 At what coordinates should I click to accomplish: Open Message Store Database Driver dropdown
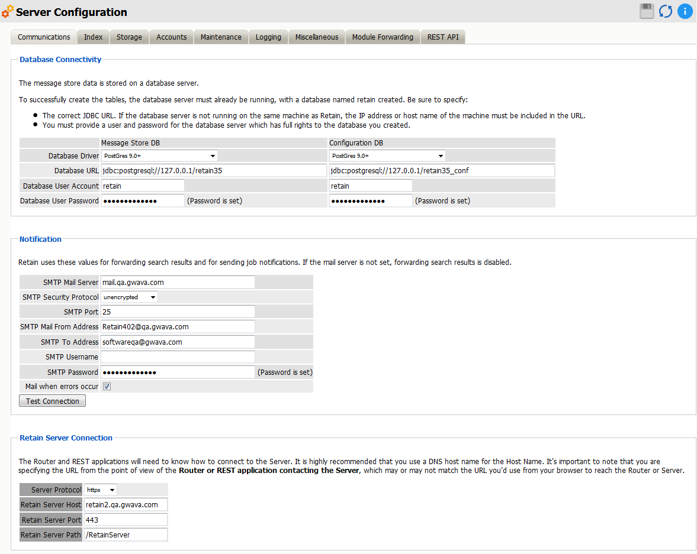(159, 155)
